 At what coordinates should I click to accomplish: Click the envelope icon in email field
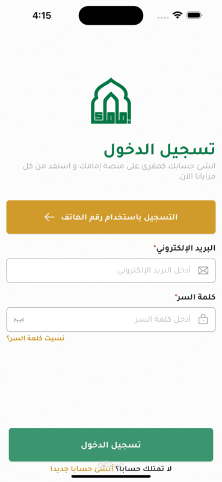click(x=203, y=271)
